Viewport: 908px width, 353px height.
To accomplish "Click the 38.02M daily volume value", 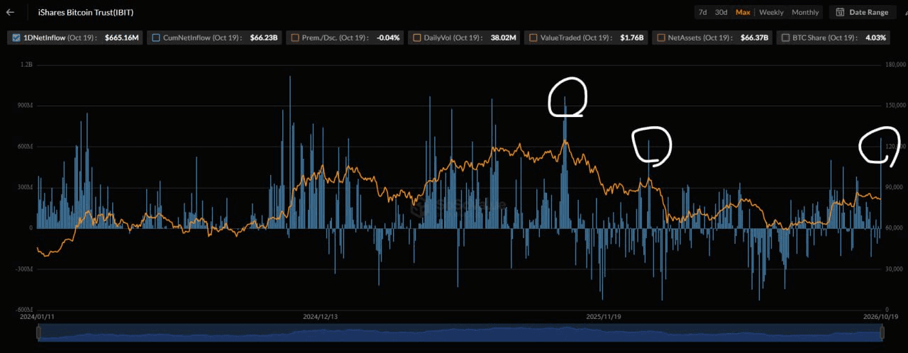I will (503, 38).
